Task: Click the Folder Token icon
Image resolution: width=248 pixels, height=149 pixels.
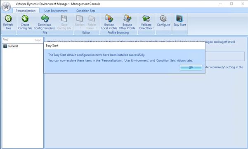Action: [92, 18]
